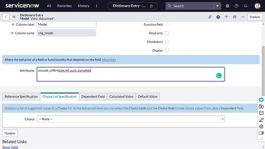Enable the Display checkbox

(x=167, y=50)
